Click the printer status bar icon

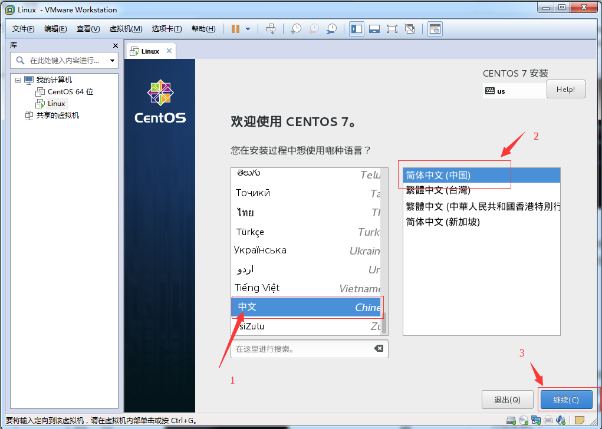pyautogui.click(x=548, y=421)
